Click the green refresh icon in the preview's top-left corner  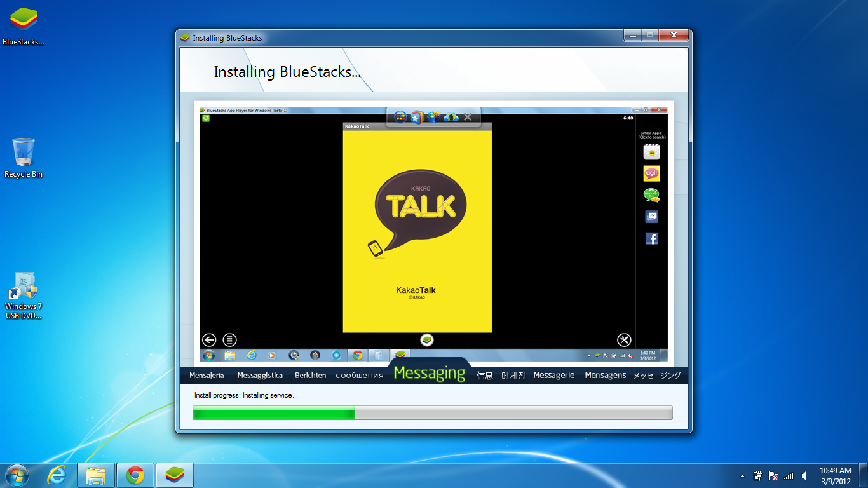coord(206,118)
